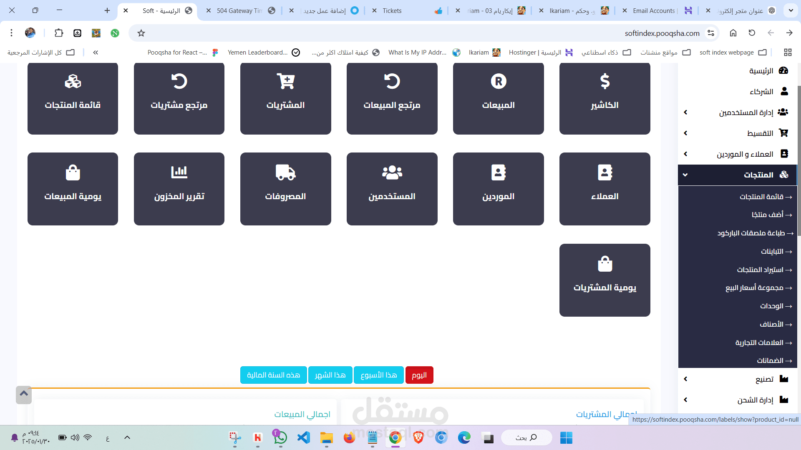Screen dimensions: 801x450
Task: Select the Today (اليوم) filter button
Action: click(419, 375)
